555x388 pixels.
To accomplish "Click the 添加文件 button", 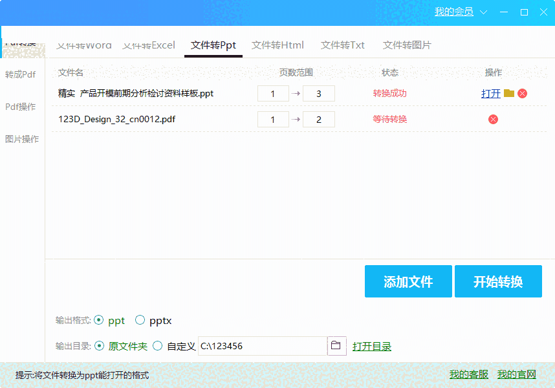I will tap(408, 281).
